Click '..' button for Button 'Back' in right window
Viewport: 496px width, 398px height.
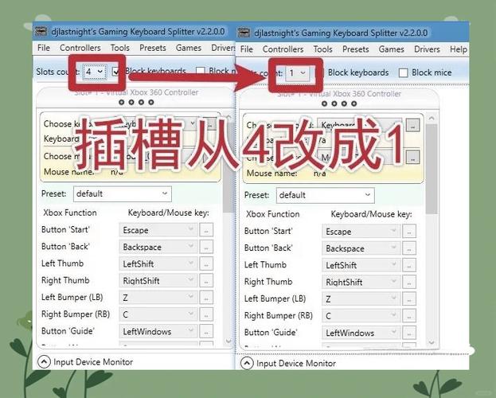coord(409,248)
